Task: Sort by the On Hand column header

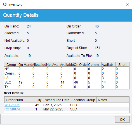Action: point(25,64)
